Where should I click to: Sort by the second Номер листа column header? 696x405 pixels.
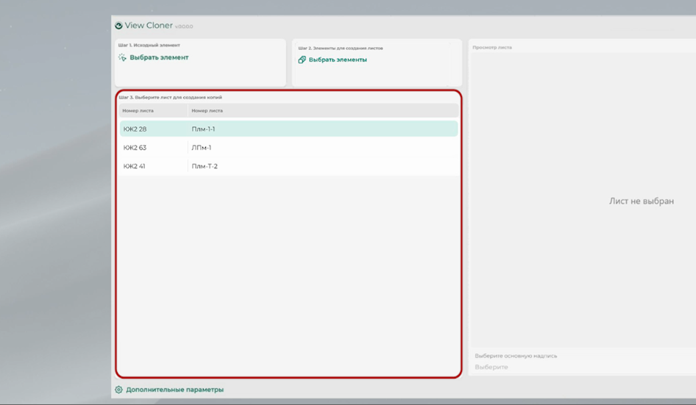207,111
